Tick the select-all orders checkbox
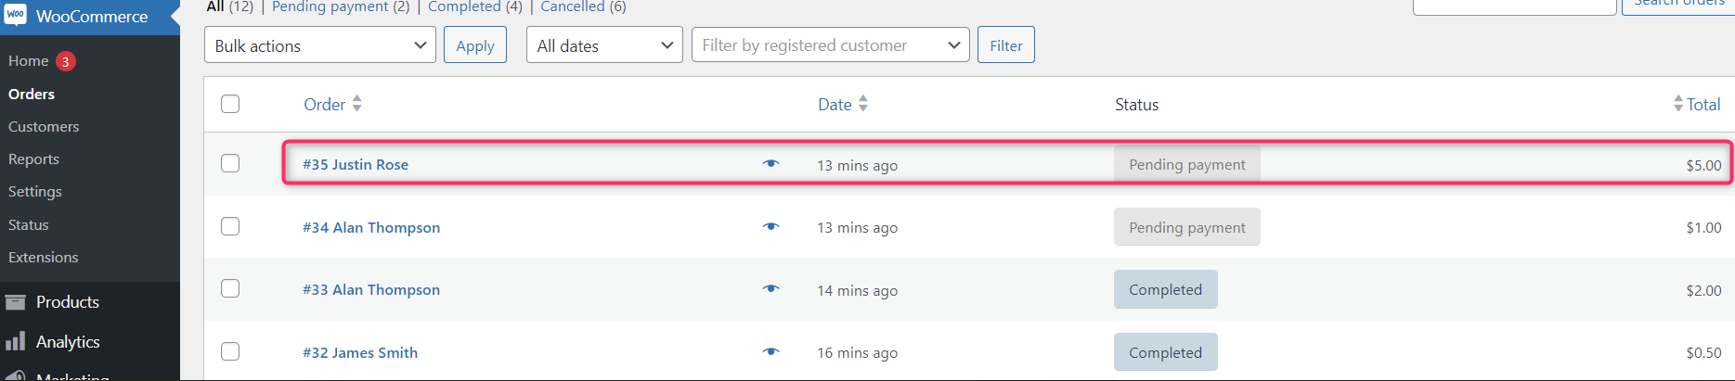Image resolution: width=1735 pixels, height=381 pixels. [x=230, y=104]
